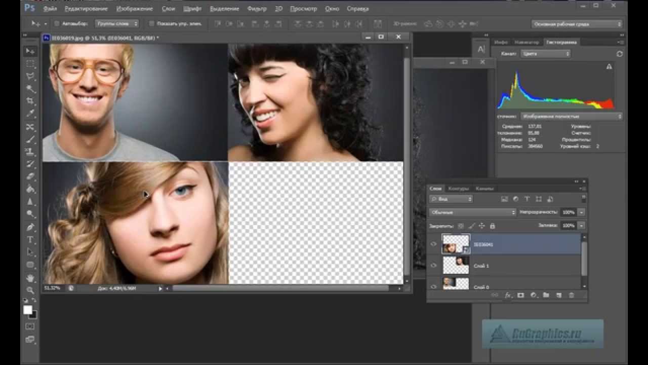Select the Hand tool

pos(30,278)
